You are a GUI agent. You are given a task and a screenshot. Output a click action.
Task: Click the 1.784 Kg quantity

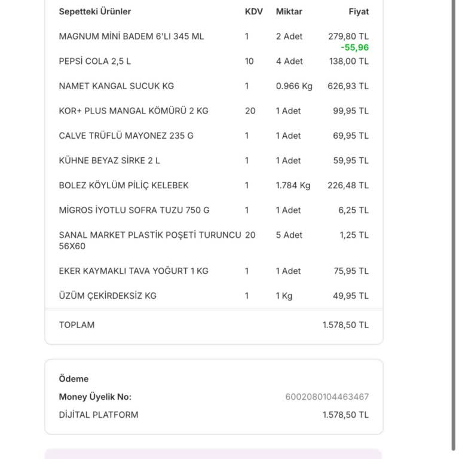point(293,186)
